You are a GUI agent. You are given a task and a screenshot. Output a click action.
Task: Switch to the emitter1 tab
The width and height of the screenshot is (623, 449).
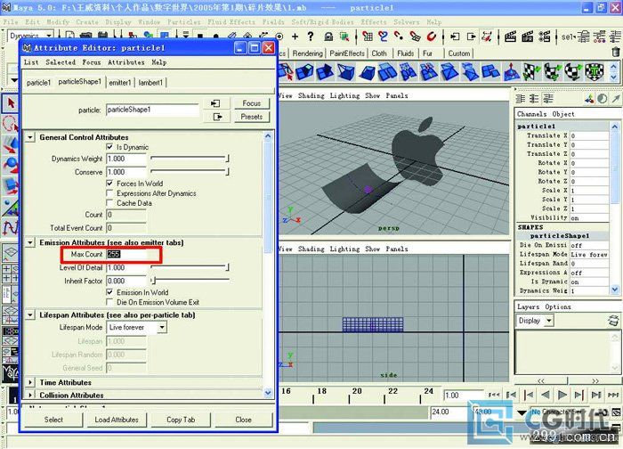coord(120,82)
